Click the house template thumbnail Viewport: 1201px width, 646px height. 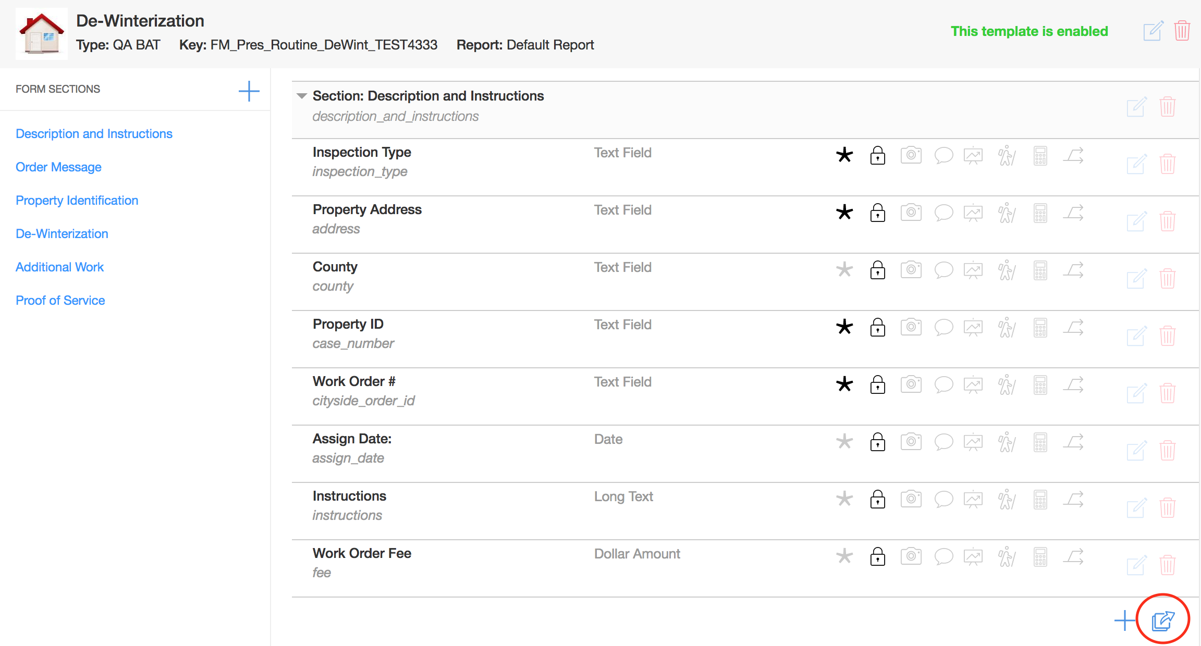pos(42,34)
